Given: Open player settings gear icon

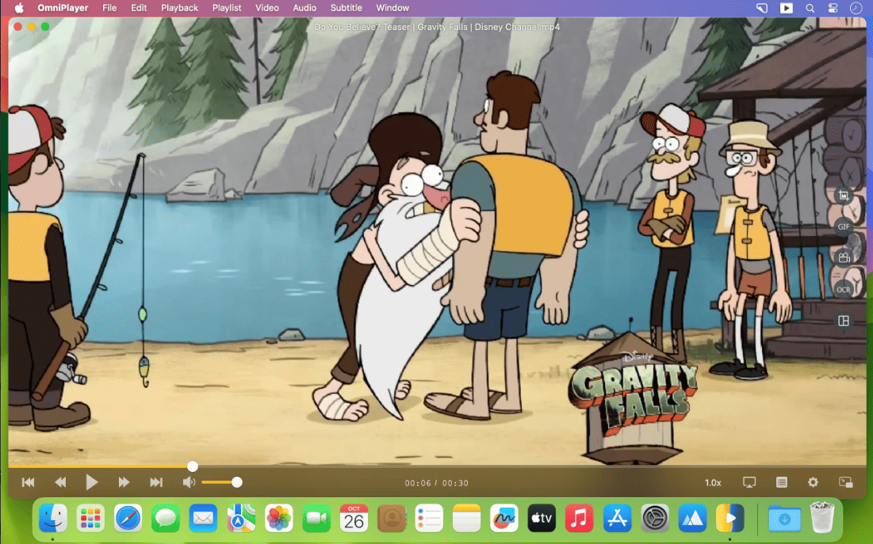Looking at the screenshot, I should point(813,482).
